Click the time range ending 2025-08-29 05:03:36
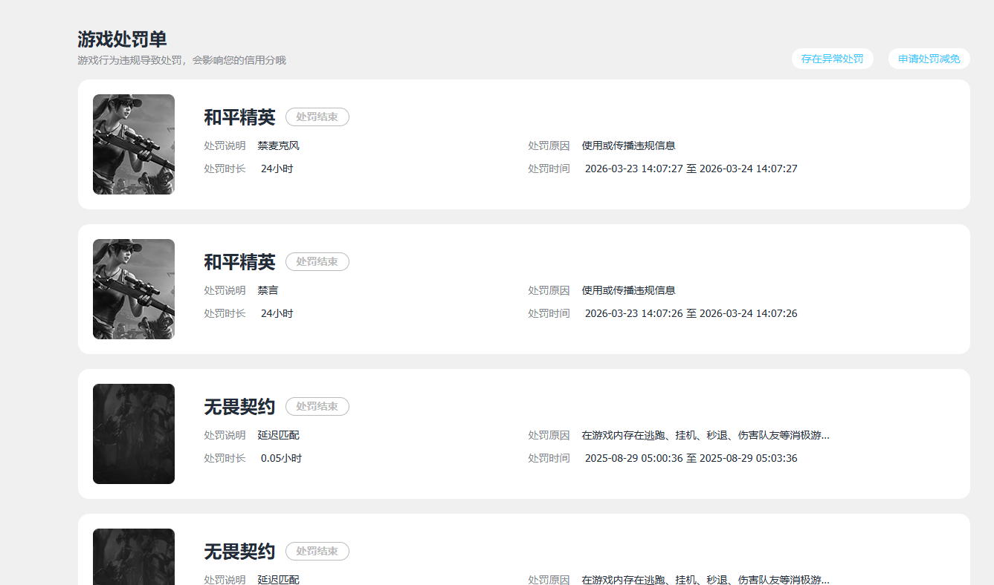The image size is (994, 585). (691, 458)
